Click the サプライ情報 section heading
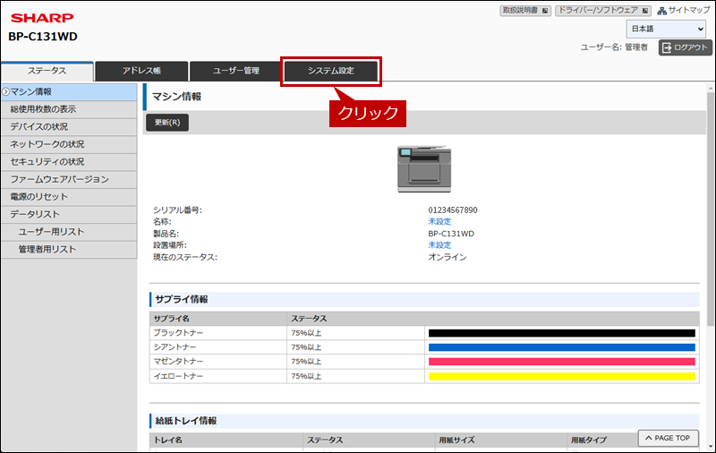Viewport: 716px width, 453px height. click(182, 300)
